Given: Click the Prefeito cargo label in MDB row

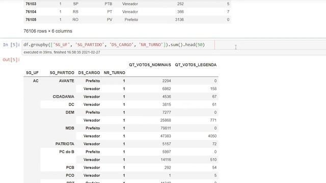Looking at the screenshot, I should tap(93, 128).
